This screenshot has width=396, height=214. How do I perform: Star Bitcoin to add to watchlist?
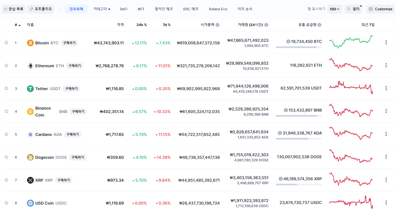coord(6,43)
